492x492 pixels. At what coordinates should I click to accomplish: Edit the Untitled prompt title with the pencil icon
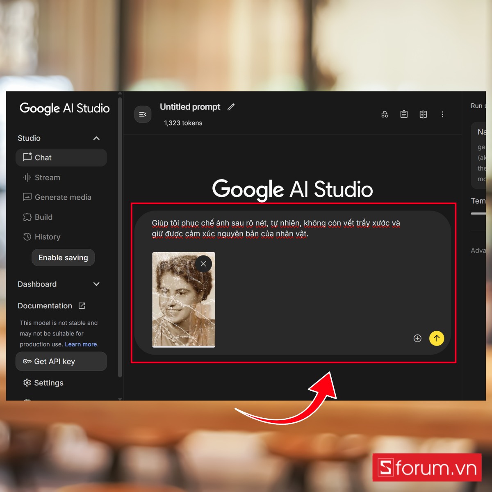pyautogui.click(x=231, y=107)
